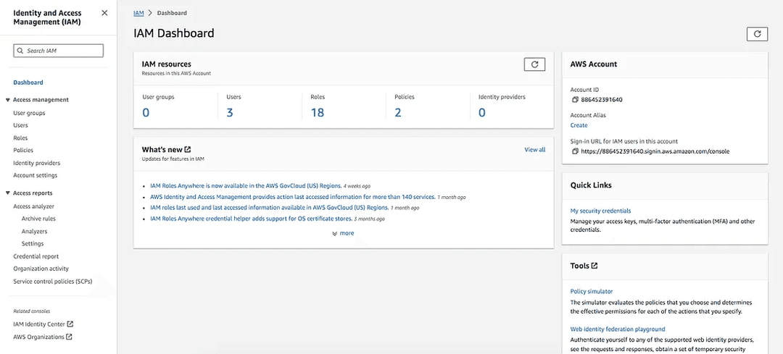Open the User groups count 0
The image size is (783, 354).
(x=146, y=113)
